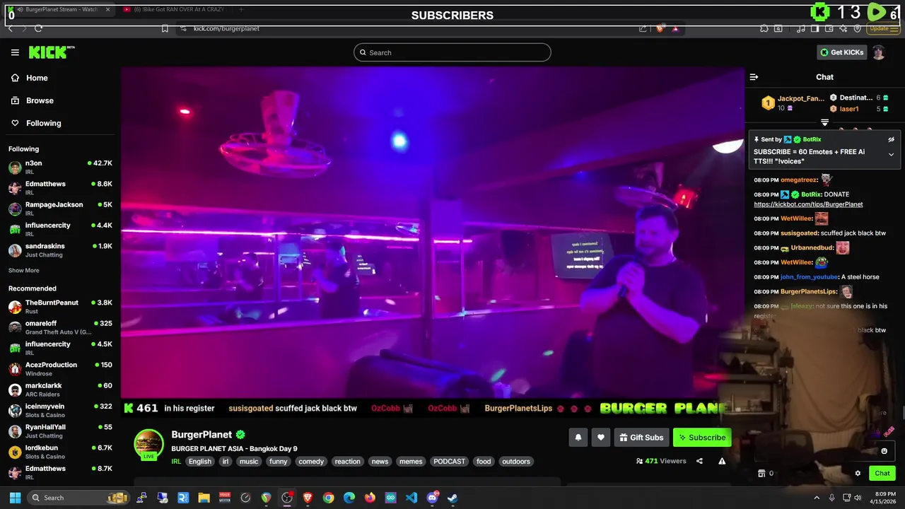Open Brave wallet icon
905x509 pixels.
[830, 28]
